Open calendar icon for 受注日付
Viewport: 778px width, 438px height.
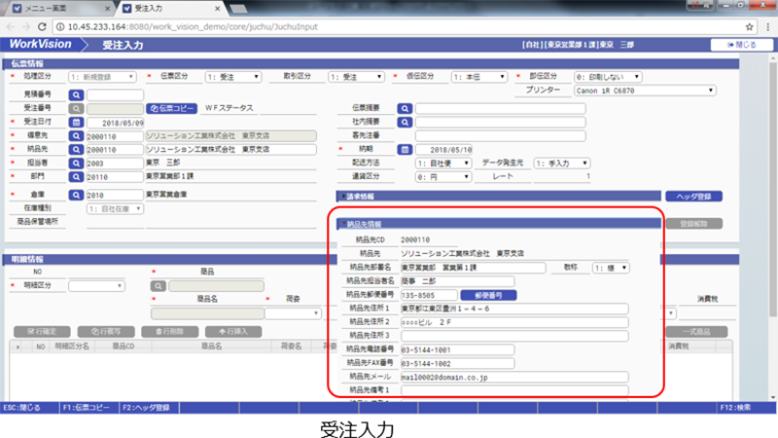click(x=76, y=123)
